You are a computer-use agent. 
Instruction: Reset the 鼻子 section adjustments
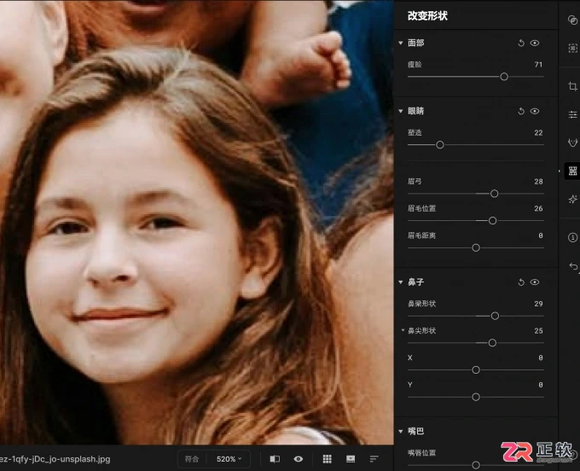pos(521,282)
